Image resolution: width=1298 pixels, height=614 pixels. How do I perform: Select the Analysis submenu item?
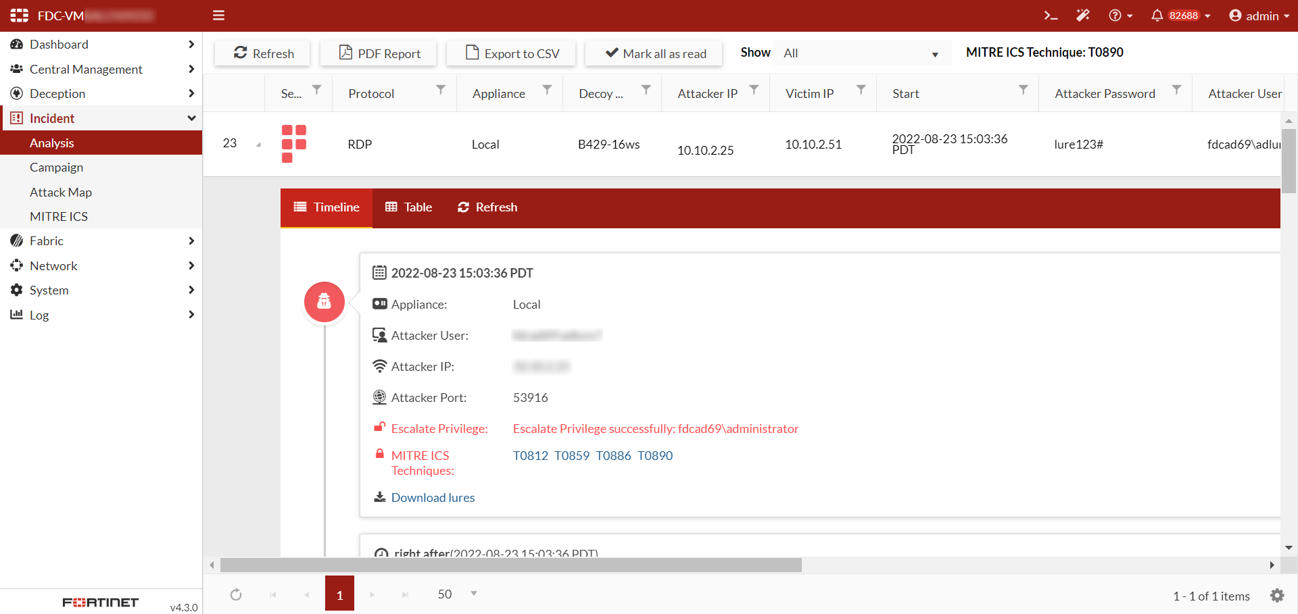click(101, 143)
